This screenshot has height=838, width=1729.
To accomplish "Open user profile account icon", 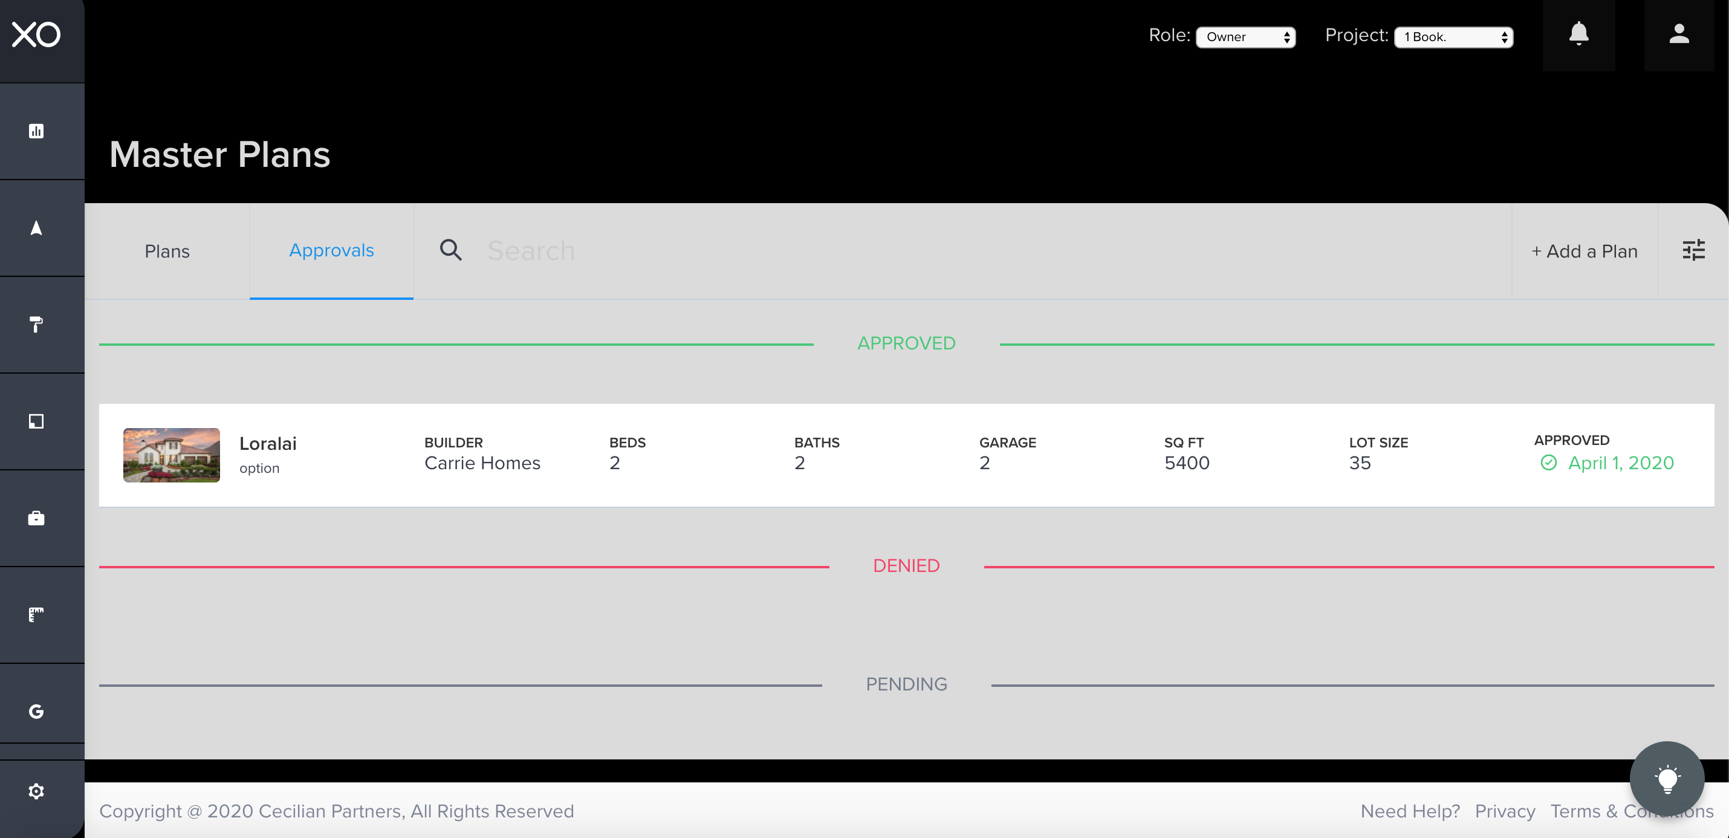I will click(1679, 34).
